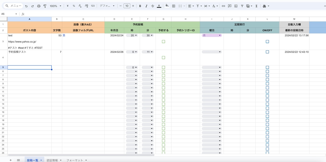Create a filter with the funnel icon
Image resolution: width=326 pixels, height=162 pixels.
pos(242,6)
